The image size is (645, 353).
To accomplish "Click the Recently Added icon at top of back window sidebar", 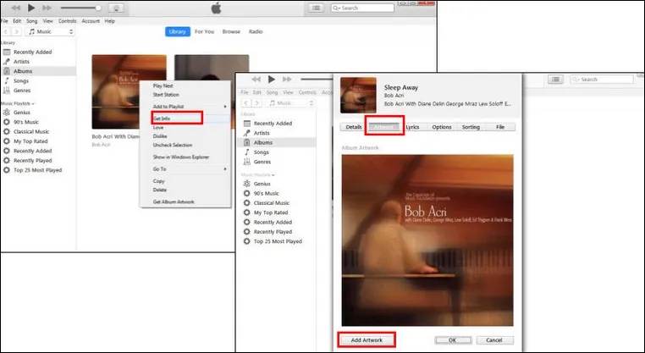I will 7,52.
